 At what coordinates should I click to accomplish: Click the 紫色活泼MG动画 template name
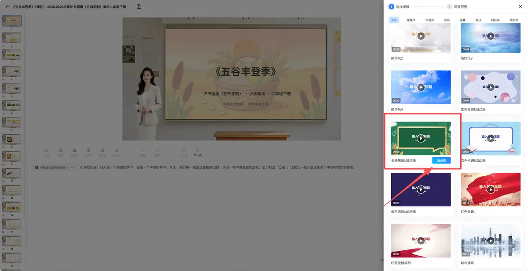(x=403, y=212)
